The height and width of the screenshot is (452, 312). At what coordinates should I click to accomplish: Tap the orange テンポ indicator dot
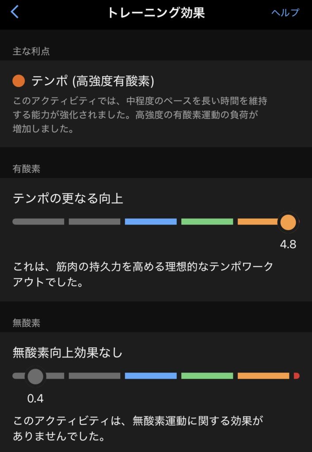19,81
